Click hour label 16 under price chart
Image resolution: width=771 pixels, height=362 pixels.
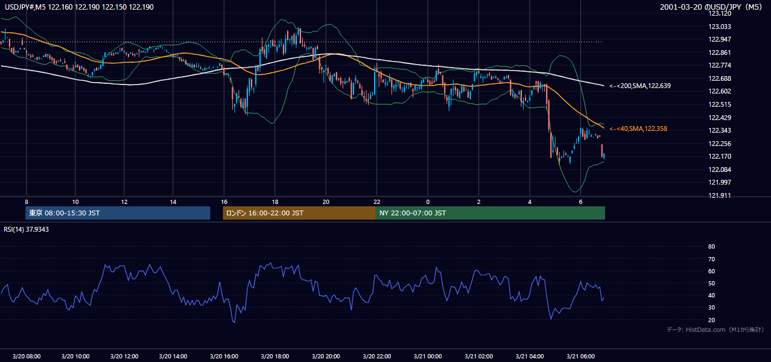[x=224, y=202]
